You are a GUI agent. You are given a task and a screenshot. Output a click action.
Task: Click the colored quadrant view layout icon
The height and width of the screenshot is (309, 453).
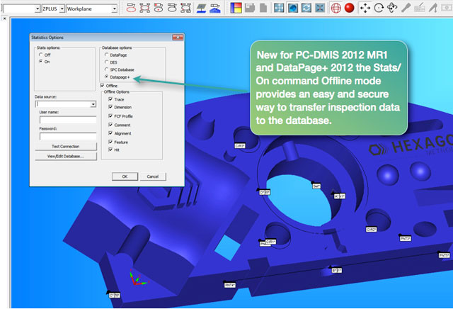click(236, 9)
